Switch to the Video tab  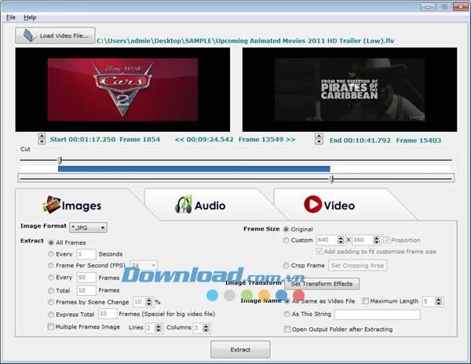tap(329, 205)
